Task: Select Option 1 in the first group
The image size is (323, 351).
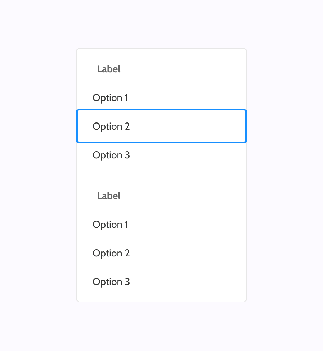Action: pyautogui.click(x=111, y=98)
